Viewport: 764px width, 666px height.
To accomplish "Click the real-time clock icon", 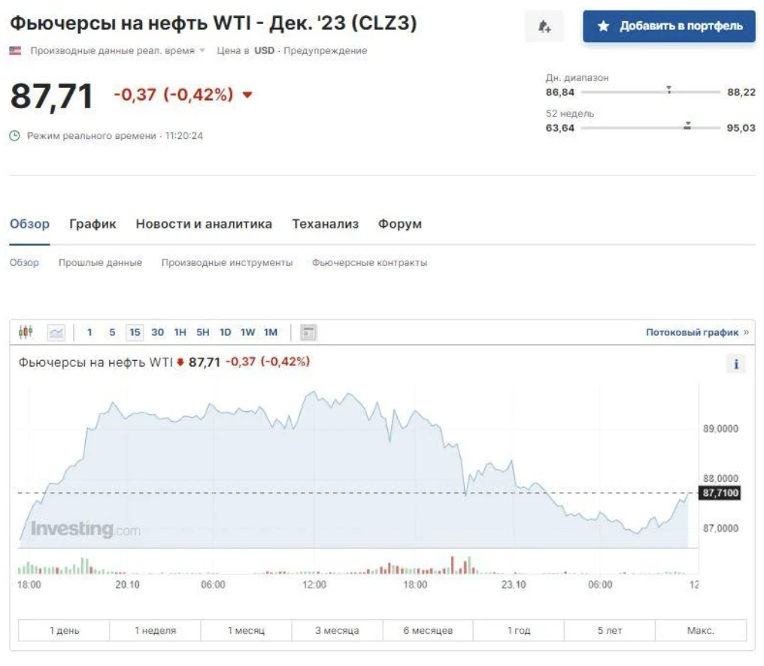I will pyautogui.click(x=15, y=136).
